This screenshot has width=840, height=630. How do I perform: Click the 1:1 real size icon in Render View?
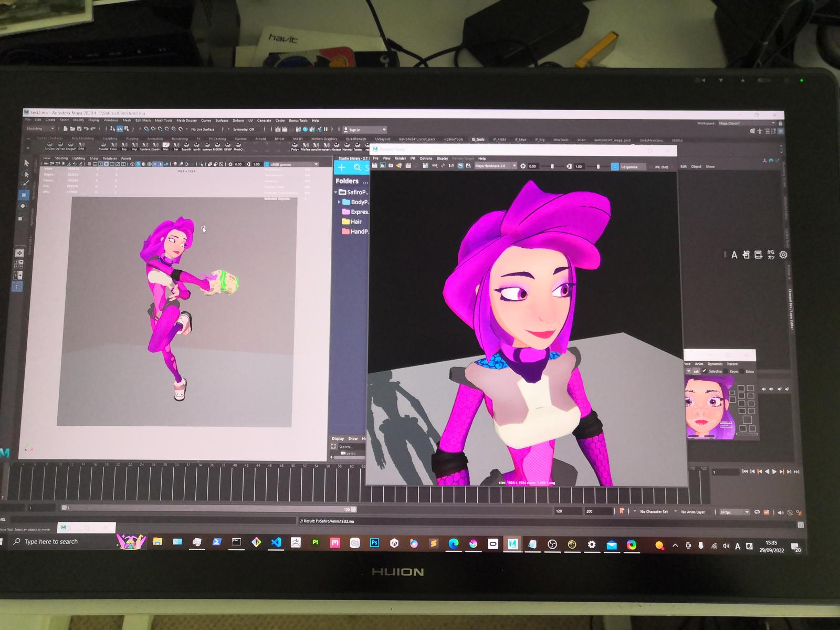[451, 166]
